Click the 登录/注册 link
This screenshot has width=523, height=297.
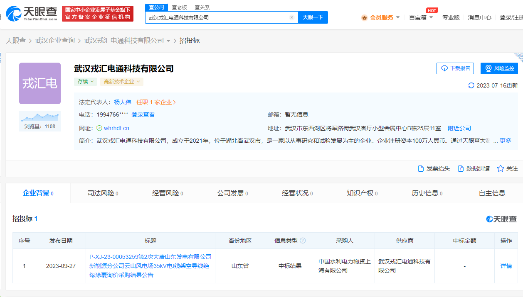[x=511, y=17]
